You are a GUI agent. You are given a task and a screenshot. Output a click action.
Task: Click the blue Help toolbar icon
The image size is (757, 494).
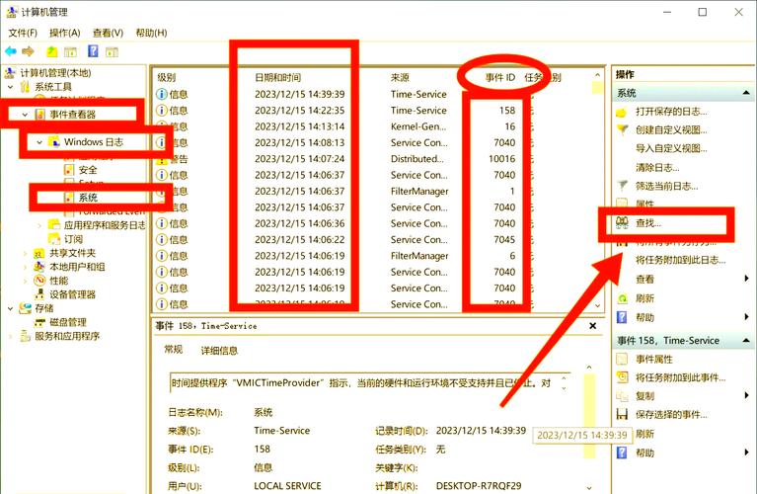pos(94,51)
